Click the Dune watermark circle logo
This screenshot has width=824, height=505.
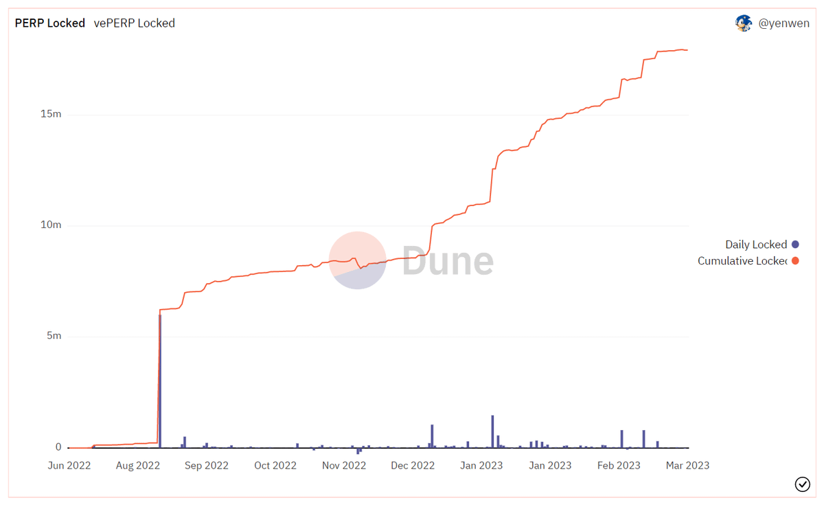(x=357, y=260)
